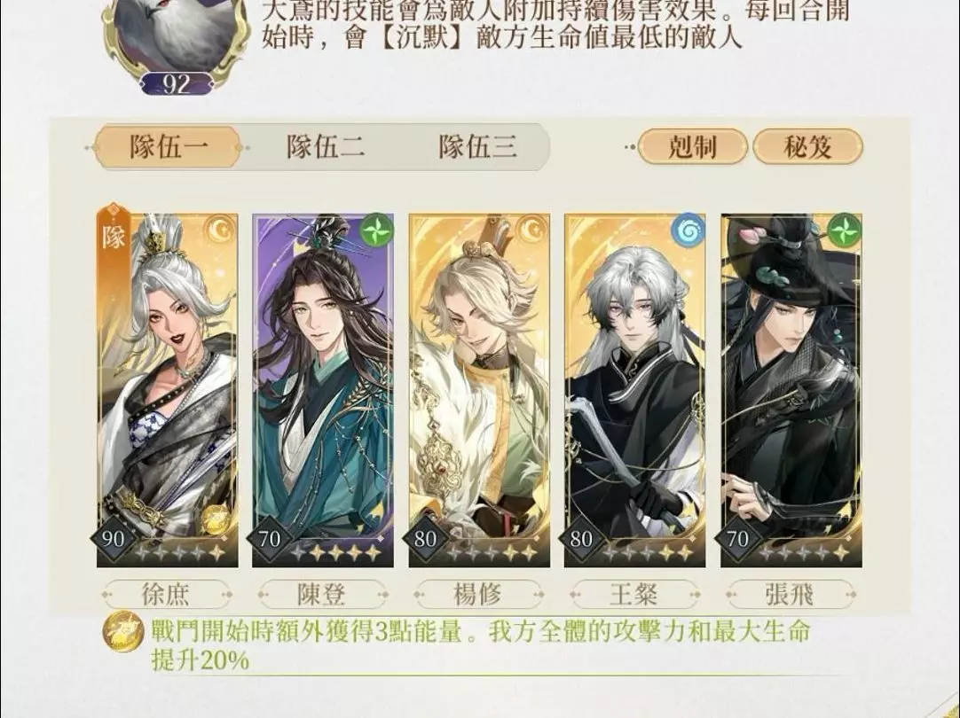Select the 徐庶 character card

[x=167, y=390]
